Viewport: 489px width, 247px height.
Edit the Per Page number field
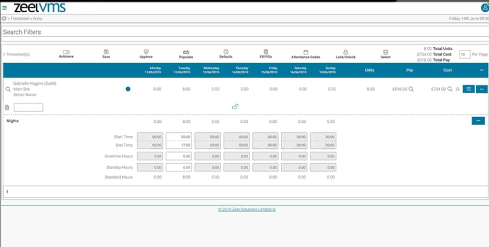click(465, 54)
